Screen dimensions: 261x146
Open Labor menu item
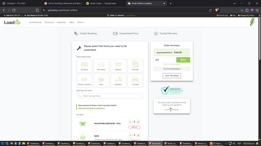tap(72, 22)
